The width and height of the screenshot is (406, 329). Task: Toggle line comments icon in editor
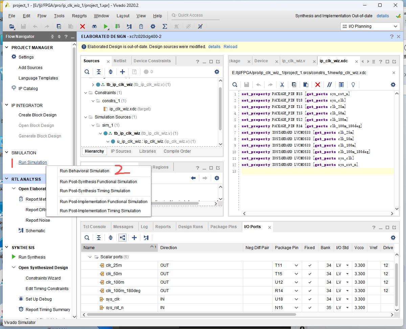pos(329,85)
